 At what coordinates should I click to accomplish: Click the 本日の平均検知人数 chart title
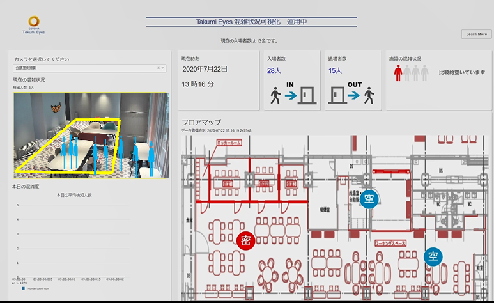coord(74,195)
